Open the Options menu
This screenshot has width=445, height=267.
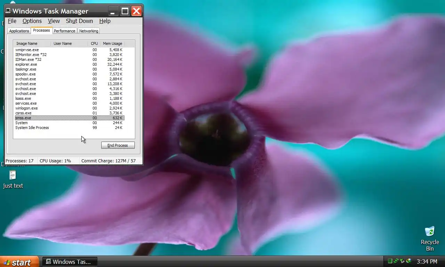32,21
